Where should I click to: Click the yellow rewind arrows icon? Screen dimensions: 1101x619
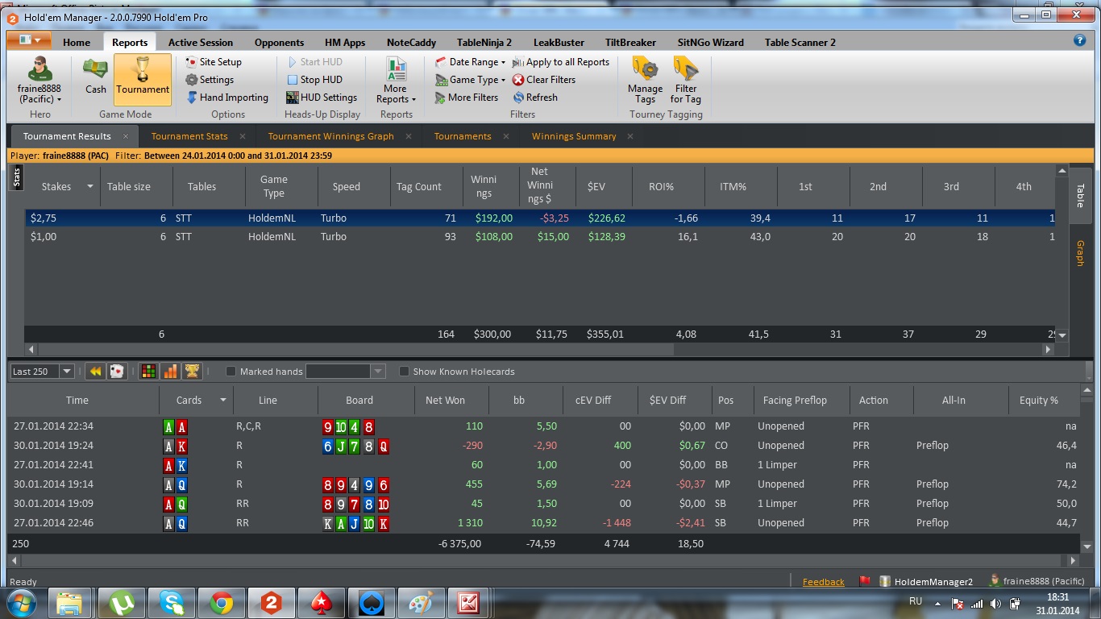pyautogui.click(x=95, y=372)
